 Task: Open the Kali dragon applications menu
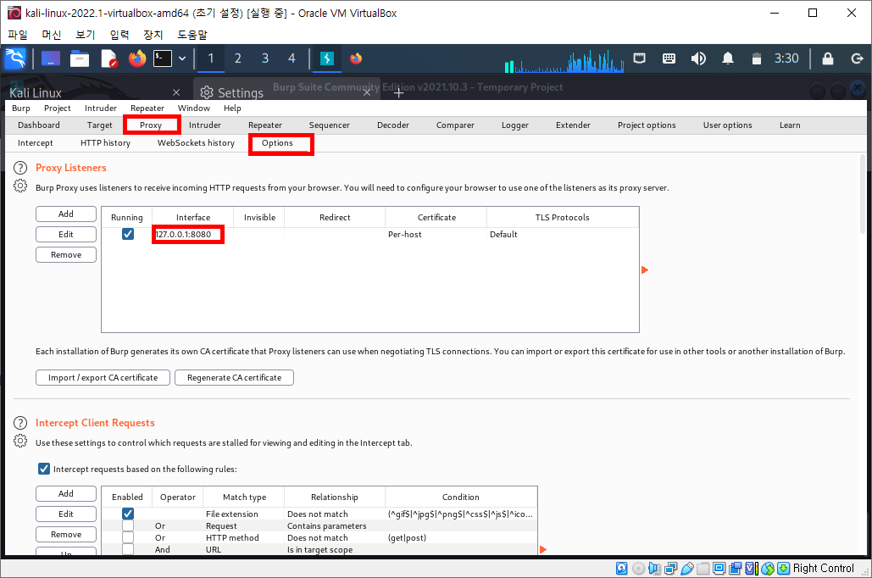(15, 58)
